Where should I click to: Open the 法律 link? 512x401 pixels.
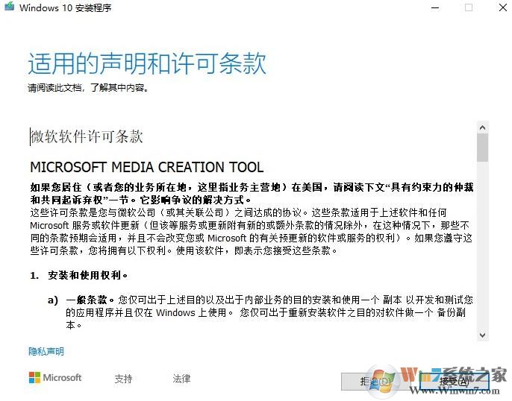click(181, 379)
